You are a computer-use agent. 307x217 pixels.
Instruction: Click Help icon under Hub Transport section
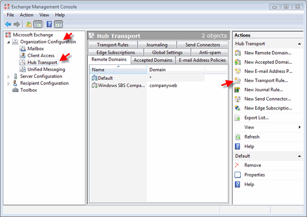237,146
